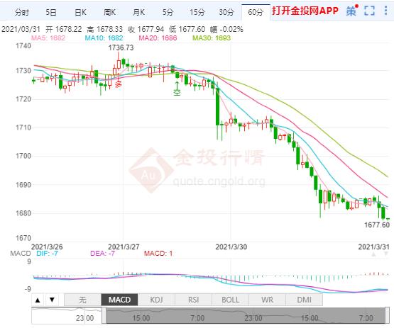
Task: Open the 打开金投网APP link
Action: pyautogui.click(x=305, y=11)
